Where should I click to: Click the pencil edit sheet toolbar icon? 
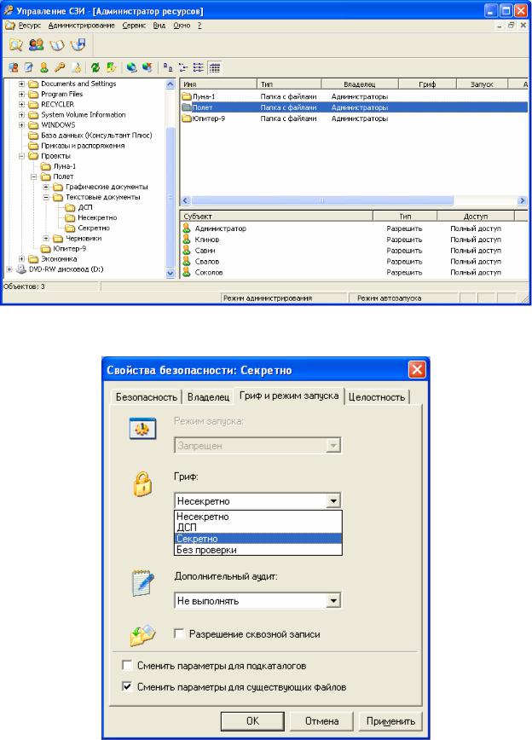click(x=29, y=67)
